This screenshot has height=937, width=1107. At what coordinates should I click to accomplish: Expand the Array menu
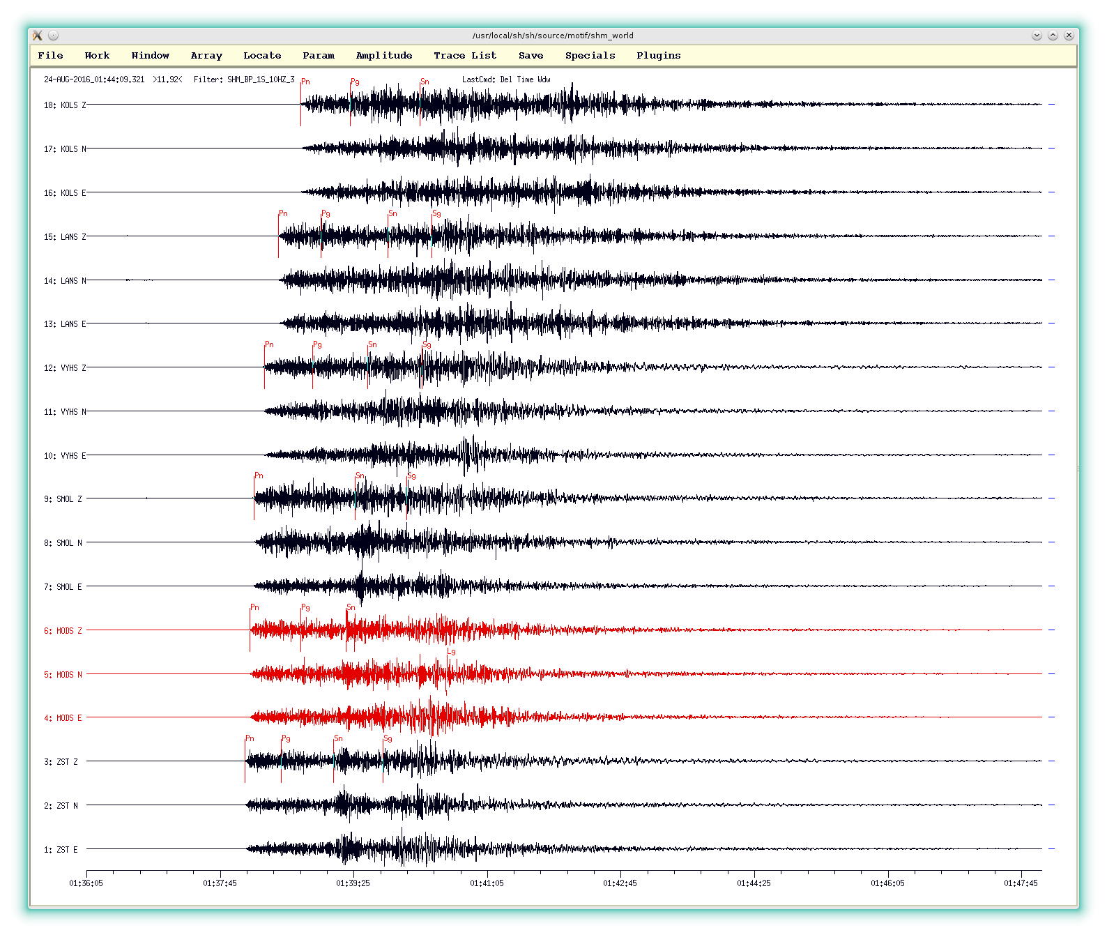point(206,56)
